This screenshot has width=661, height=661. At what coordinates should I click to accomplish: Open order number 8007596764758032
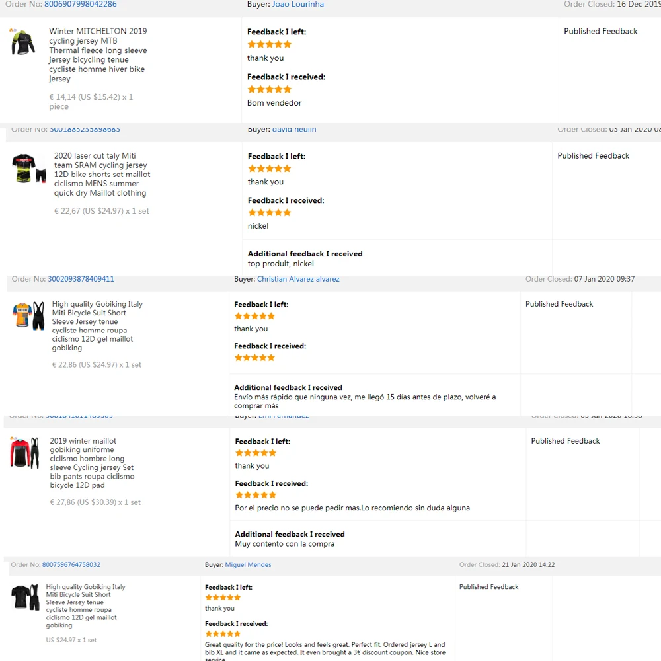pos(71,565)
